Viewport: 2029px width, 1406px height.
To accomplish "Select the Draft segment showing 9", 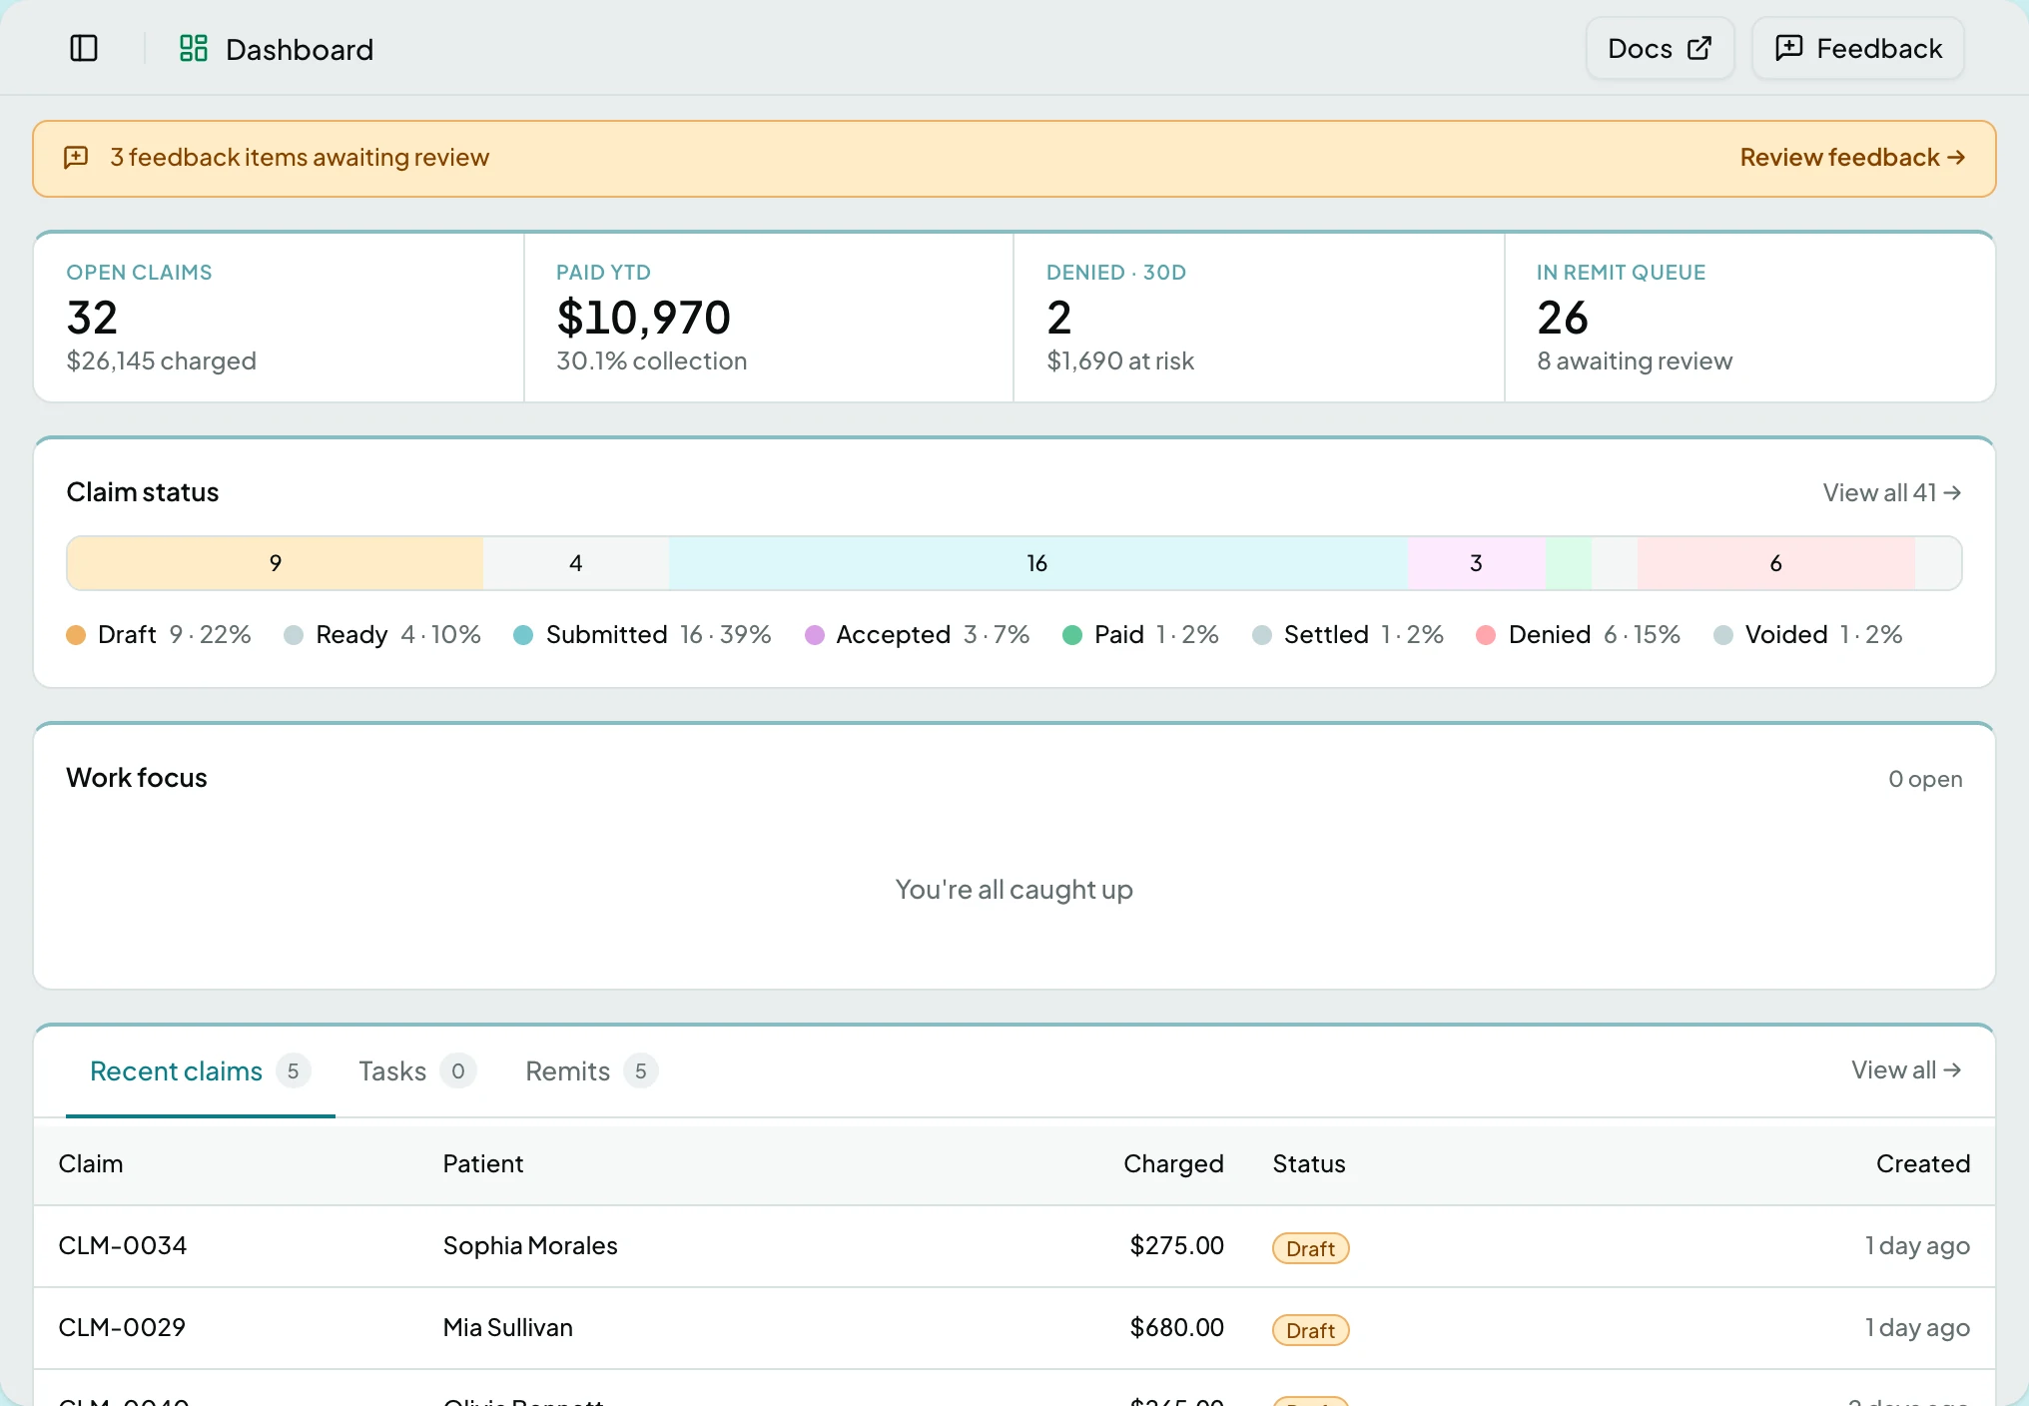I will [276, 563].
